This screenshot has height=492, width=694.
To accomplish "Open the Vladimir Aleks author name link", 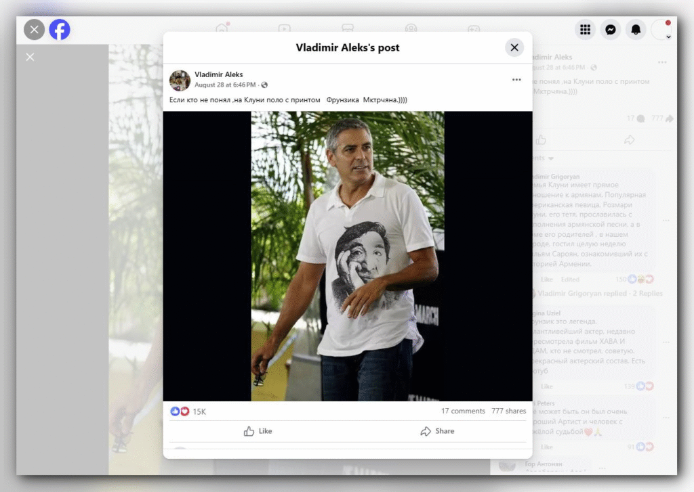I will 219,74.
